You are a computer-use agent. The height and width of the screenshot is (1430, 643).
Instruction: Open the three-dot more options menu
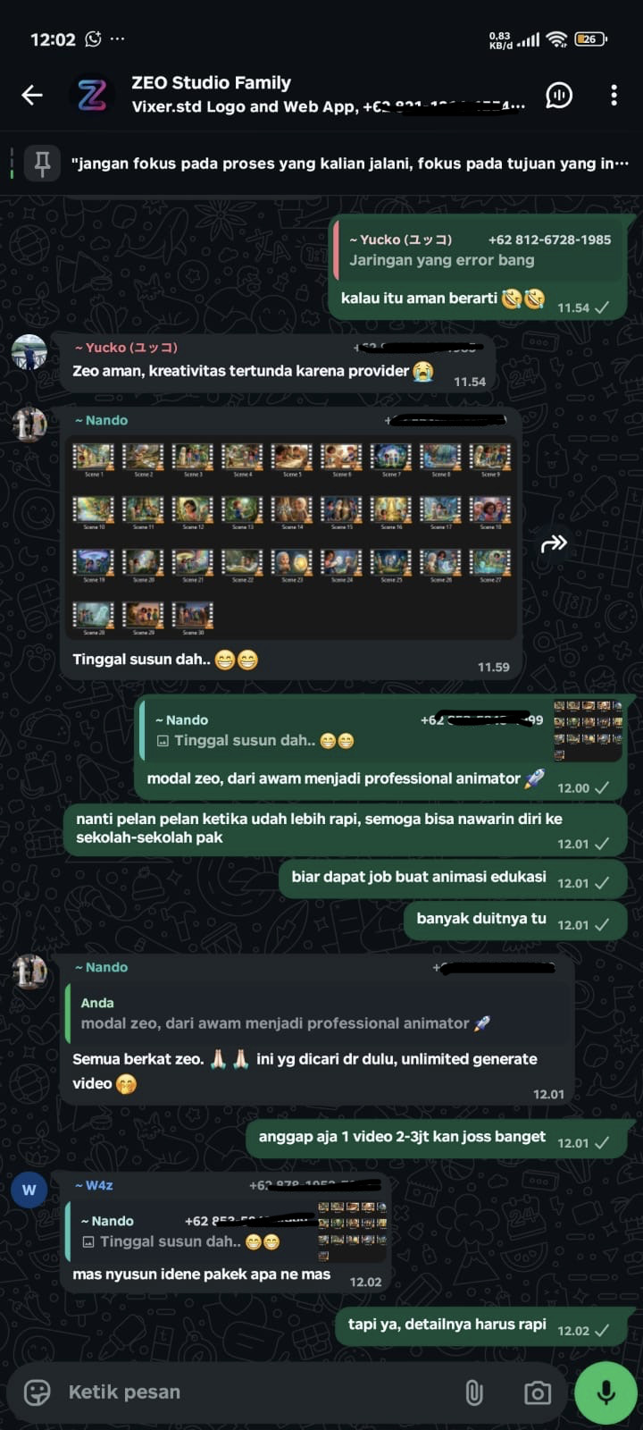pos(614,95)
